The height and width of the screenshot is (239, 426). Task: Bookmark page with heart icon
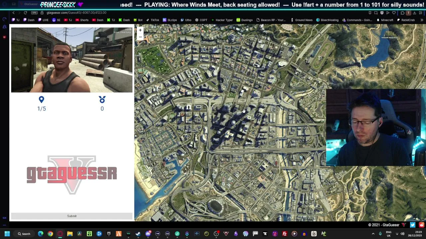pos(394,13)
